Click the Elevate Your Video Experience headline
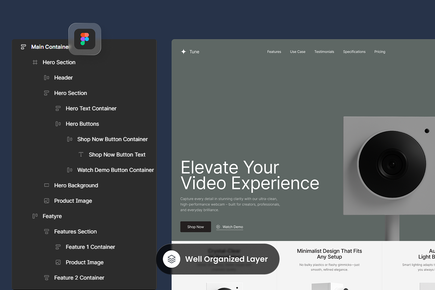The image size is (435, 290). click(250, 175)
